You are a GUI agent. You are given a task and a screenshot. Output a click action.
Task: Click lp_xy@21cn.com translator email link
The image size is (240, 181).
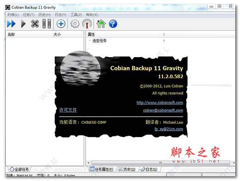(169, 129)
